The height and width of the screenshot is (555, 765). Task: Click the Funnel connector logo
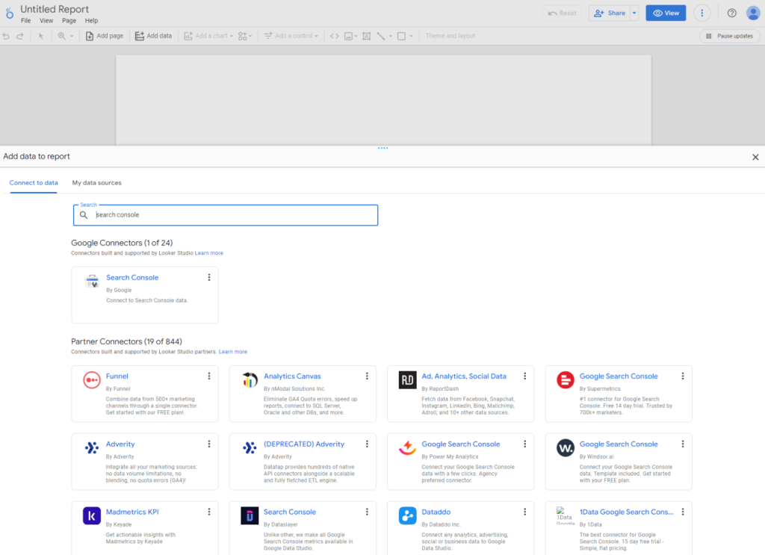92,380
